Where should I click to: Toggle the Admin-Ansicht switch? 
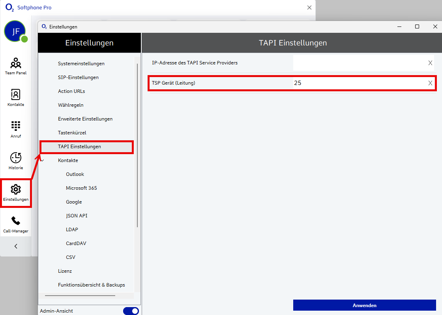[131, 311]
